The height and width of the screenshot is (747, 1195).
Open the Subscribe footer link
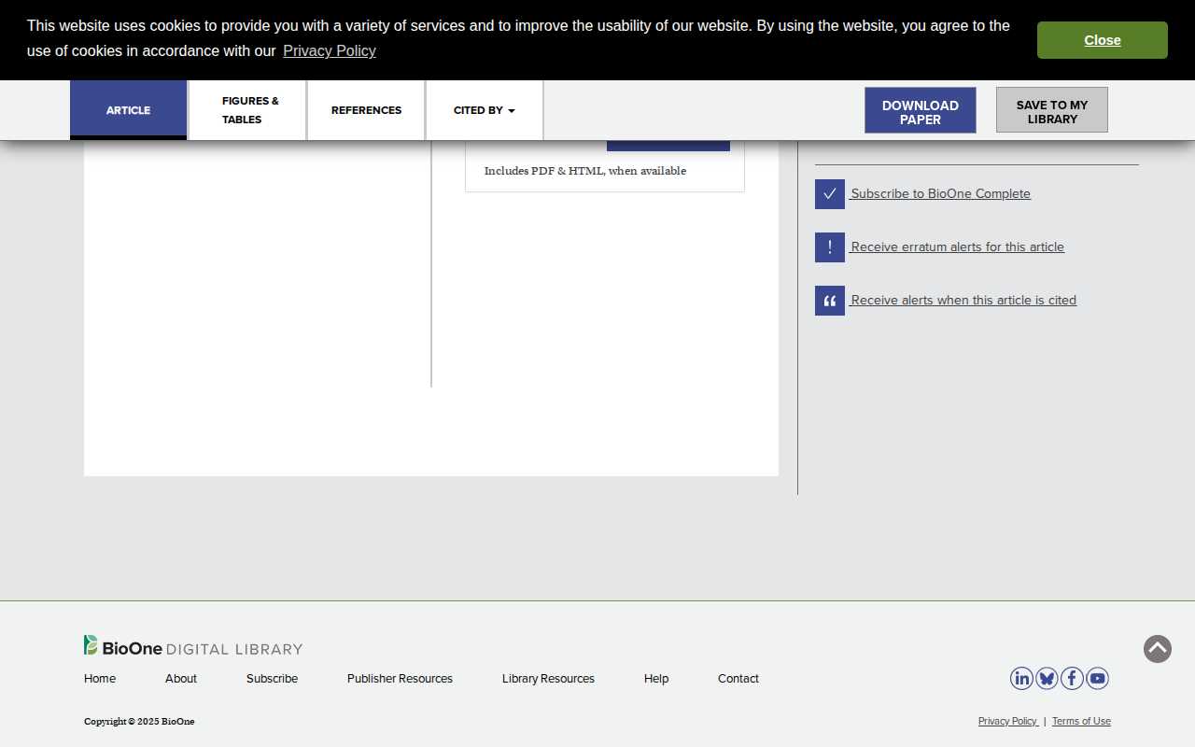point(272,679)
